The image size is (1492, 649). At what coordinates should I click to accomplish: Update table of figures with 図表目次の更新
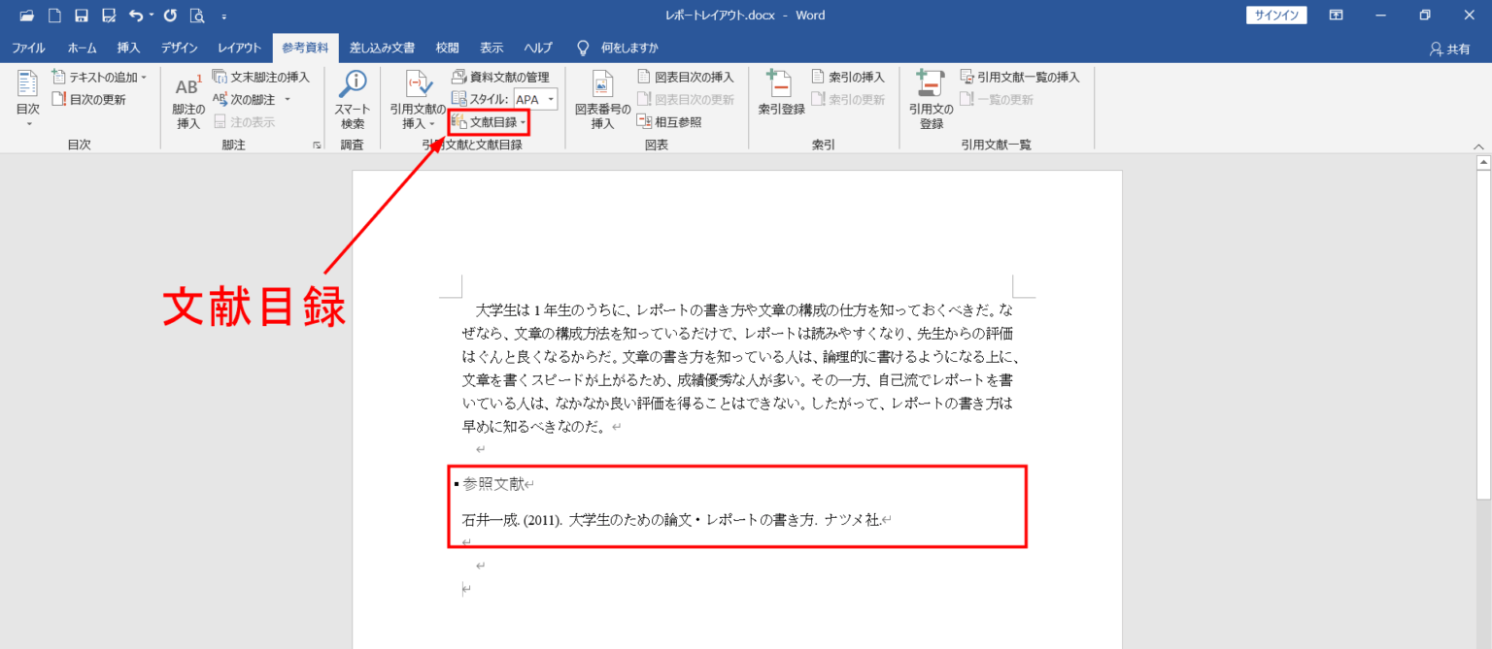click(686, 99)
